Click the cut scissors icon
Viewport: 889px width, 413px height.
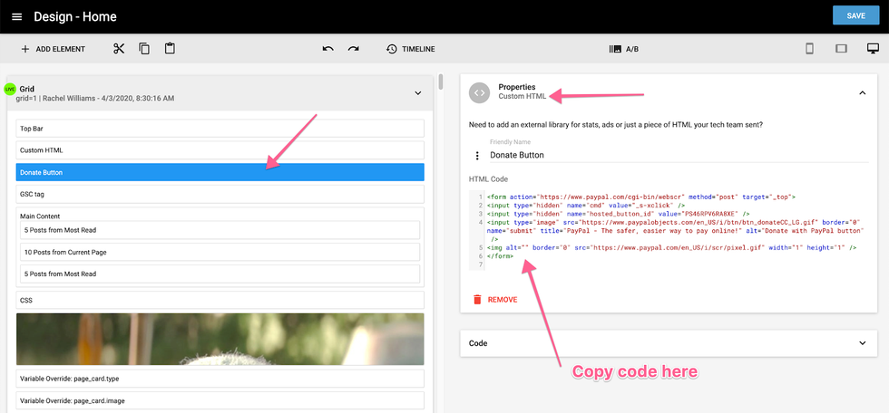coord(119,49)
